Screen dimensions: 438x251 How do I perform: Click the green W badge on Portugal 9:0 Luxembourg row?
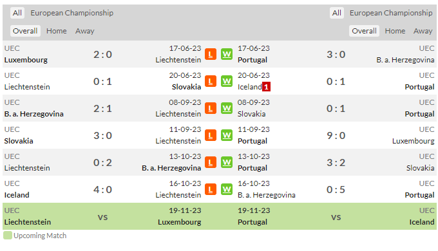coord(227,135)
